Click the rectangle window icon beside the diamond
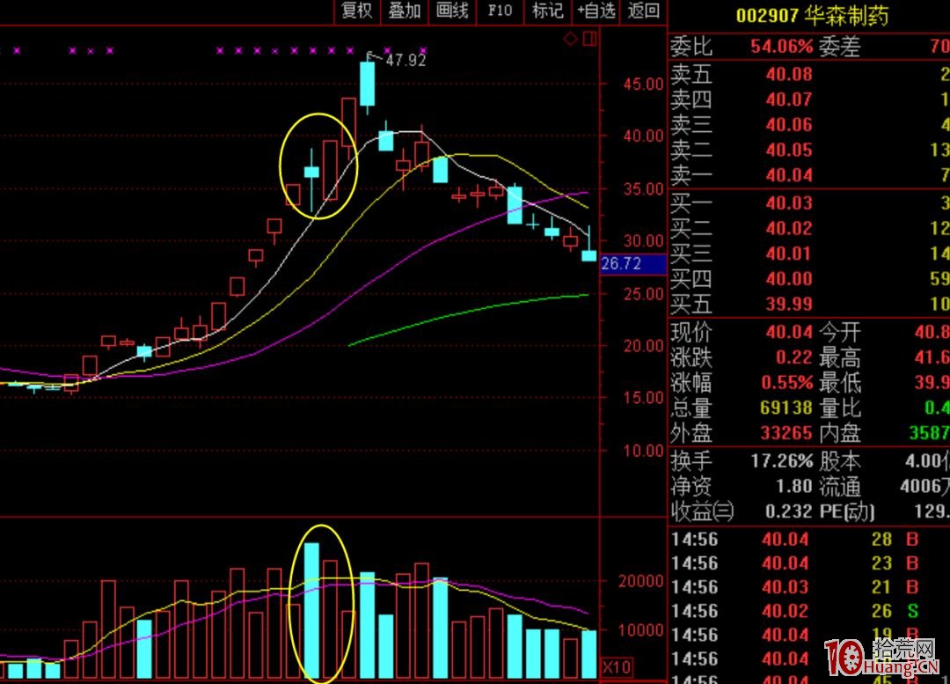 (589, 40)
